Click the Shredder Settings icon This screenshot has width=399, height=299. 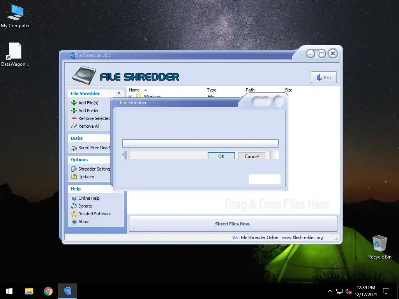coord(74,169)
